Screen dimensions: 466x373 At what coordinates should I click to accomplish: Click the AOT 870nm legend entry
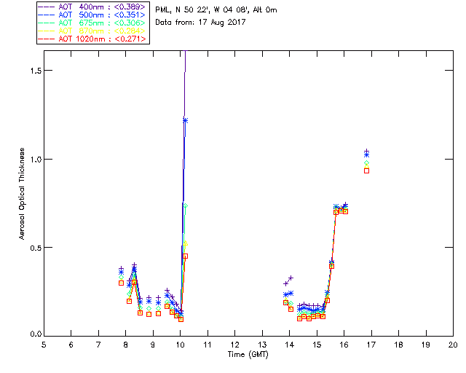coord(92,31)
